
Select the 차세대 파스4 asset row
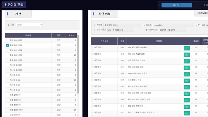click(x=41, y=90)
